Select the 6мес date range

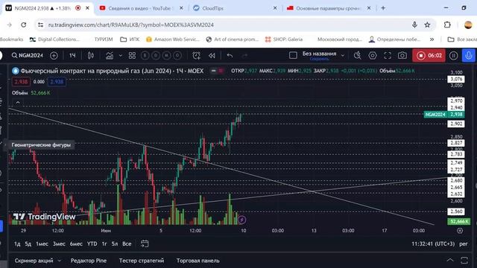pos(76,243)
